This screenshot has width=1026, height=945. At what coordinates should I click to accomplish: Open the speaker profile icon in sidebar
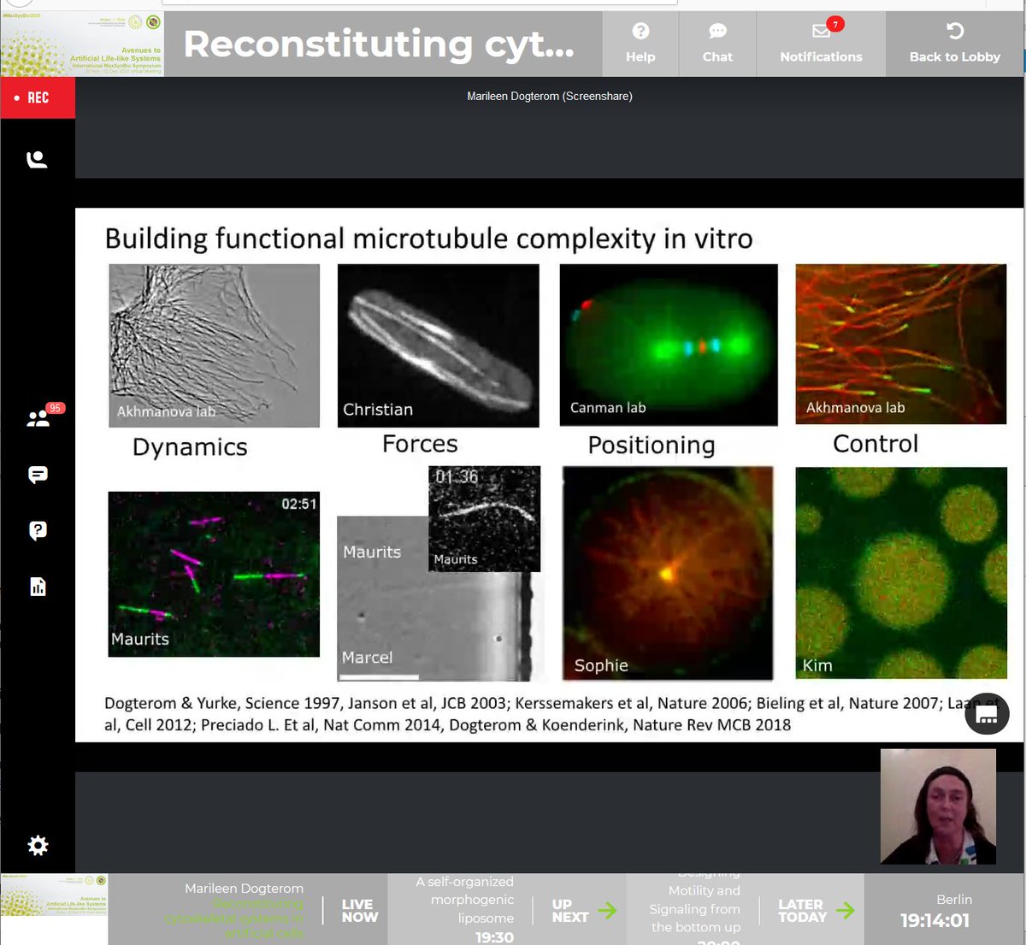[38, 159]
